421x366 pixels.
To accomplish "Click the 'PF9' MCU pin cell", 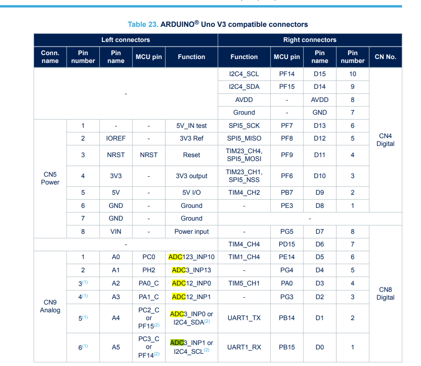I will tap(287, 155).
